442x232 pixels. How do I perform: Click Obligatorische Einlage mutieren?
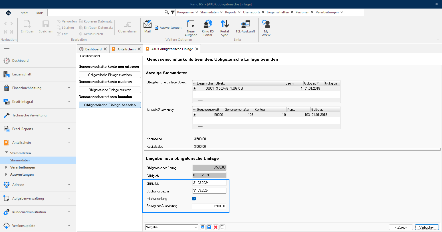pos(110,90)
